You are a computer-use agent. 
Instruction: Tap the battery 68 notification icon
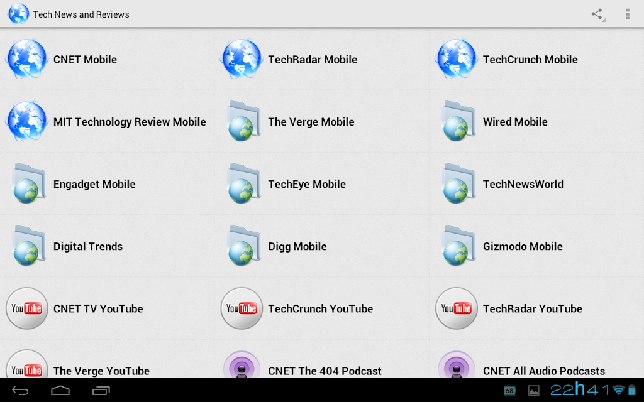click(x=509, y=391)
